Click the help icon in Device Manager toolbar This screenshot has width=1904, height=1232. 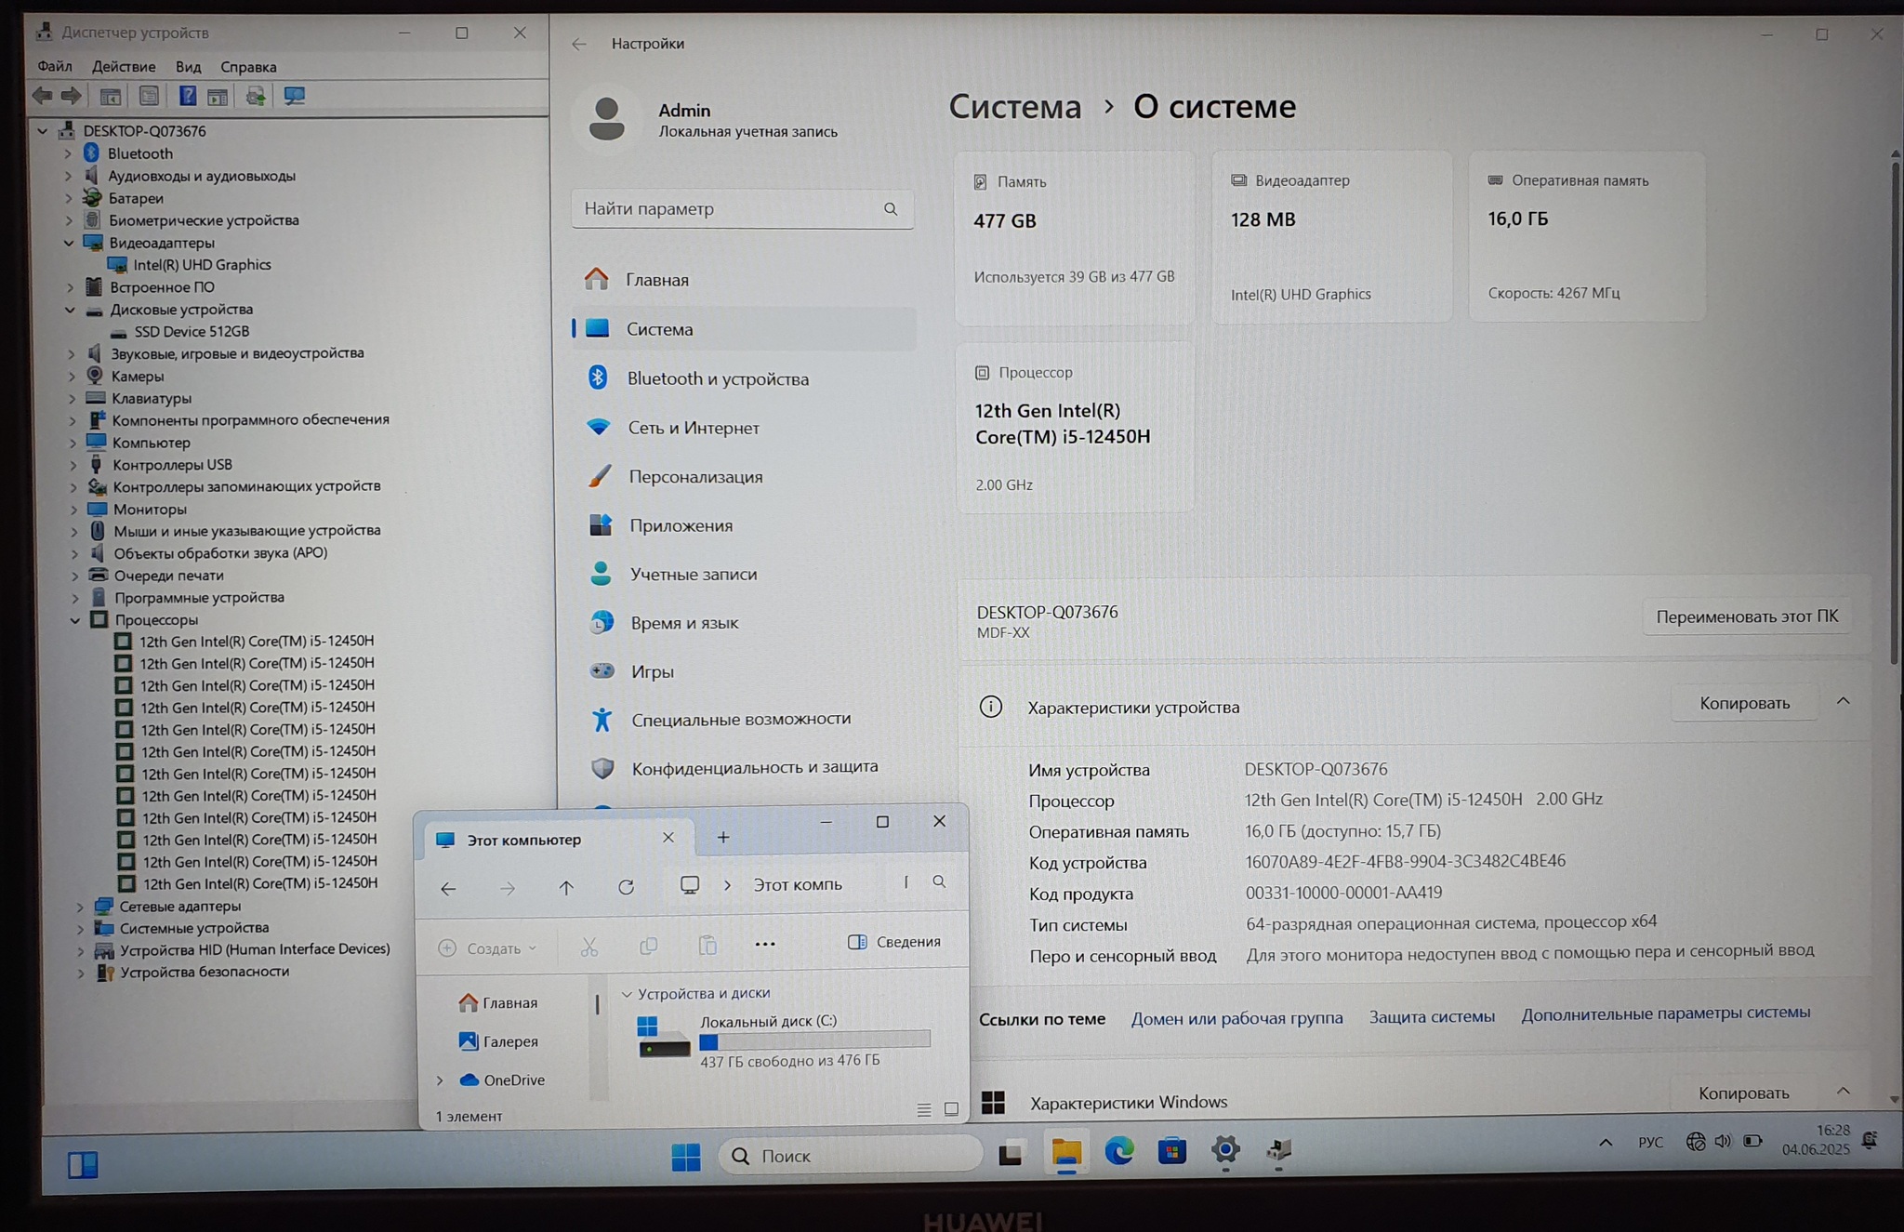point(188,96)
